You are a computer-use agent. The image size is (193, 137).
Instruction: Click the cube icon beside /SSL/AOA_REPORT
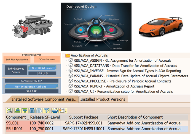coord(71,86)
